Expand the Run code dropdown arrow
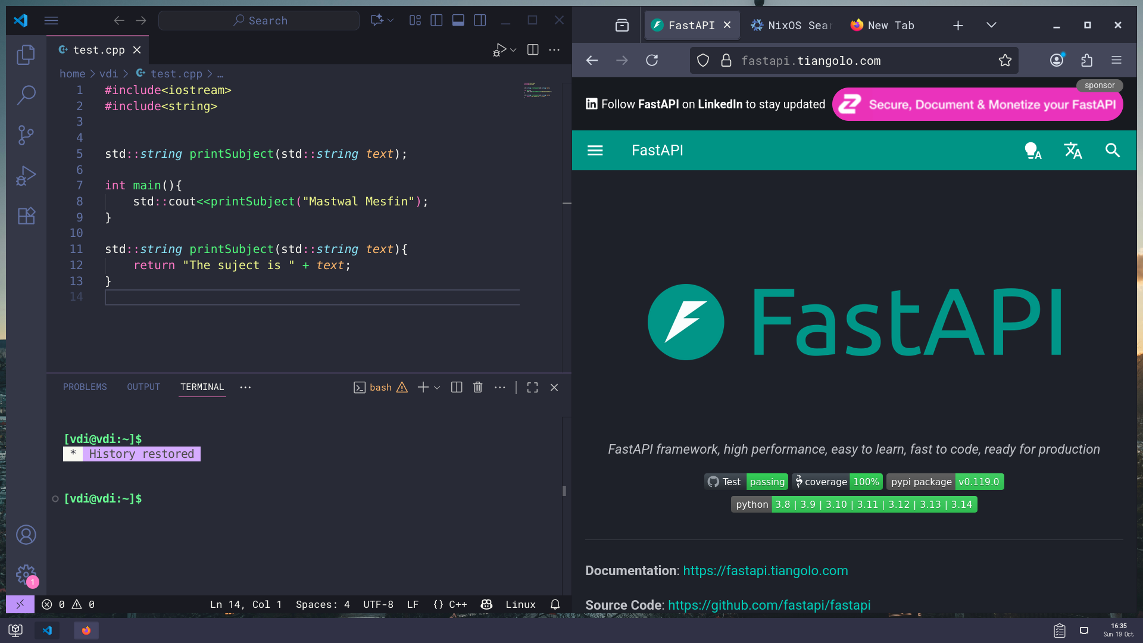Screen dimensions: 1143x643 click(x=513, y=50)
